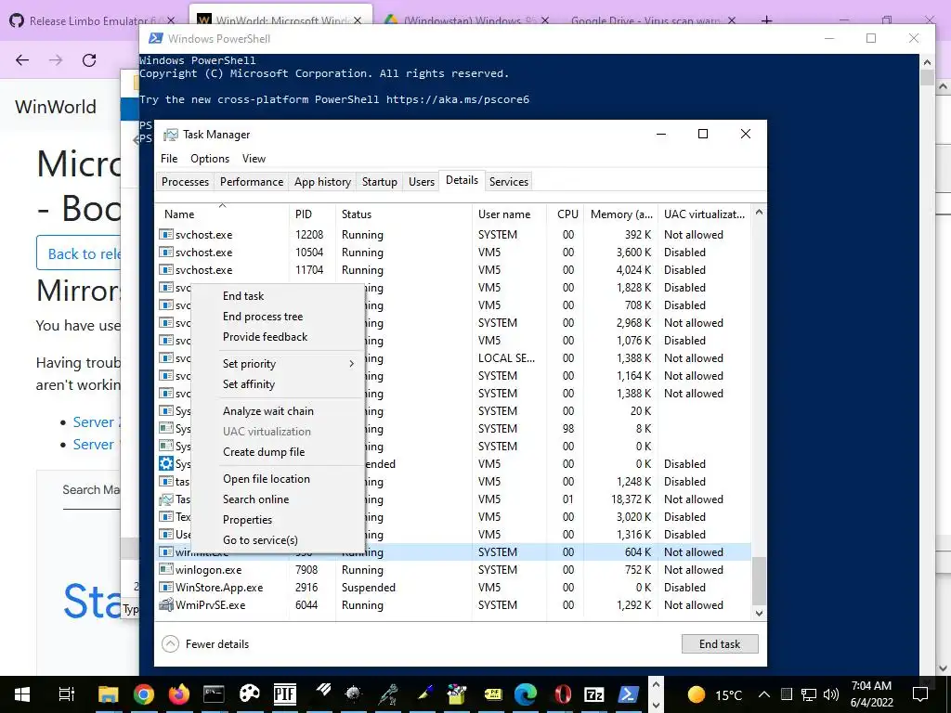Switch to the Startup tab
This screenshot has height=713, width=951.
point(380,182)
